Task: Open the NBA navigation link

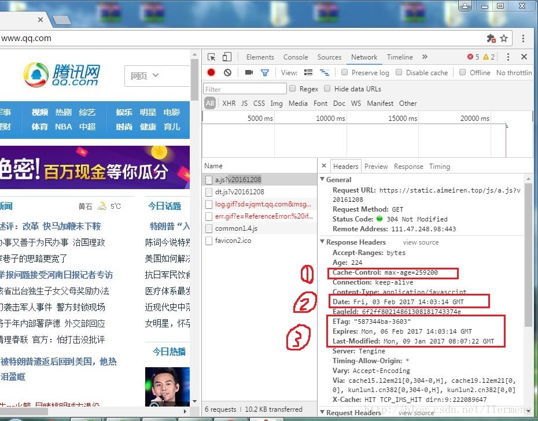Action: click(64, 127)
